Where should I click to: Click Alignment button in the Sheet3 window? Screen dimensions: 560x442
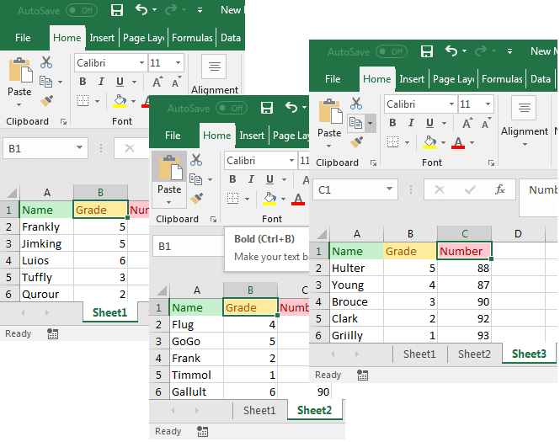click(x=524, y=117)
